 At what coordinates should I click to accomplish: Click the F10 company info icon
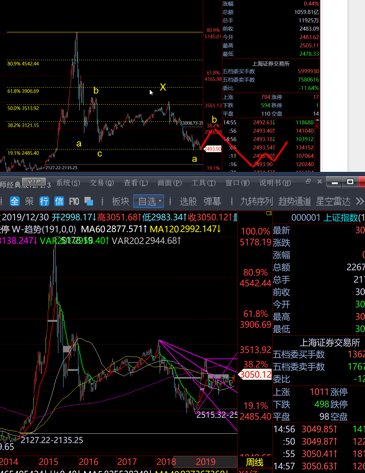click(74, 201)
